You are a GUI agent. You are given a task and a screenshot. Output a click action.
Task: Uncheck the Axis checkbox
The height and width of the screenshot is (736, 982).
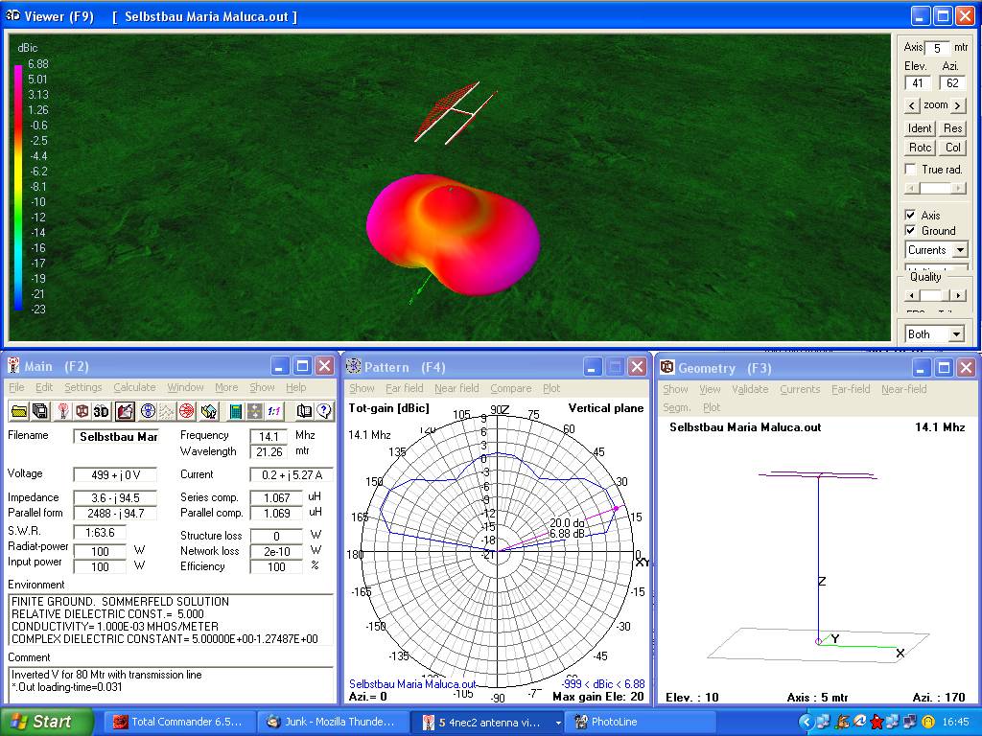[911, 216]
